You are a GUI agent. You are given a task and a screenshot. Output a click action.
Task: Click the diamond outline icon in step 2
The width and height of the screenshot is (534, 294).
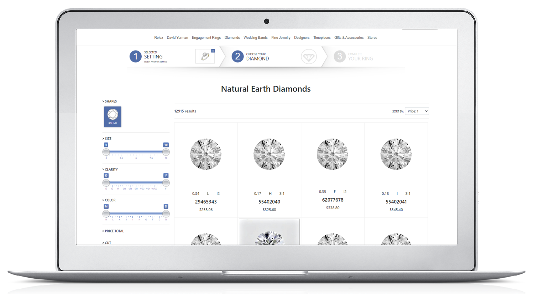(x=309, y=57)
